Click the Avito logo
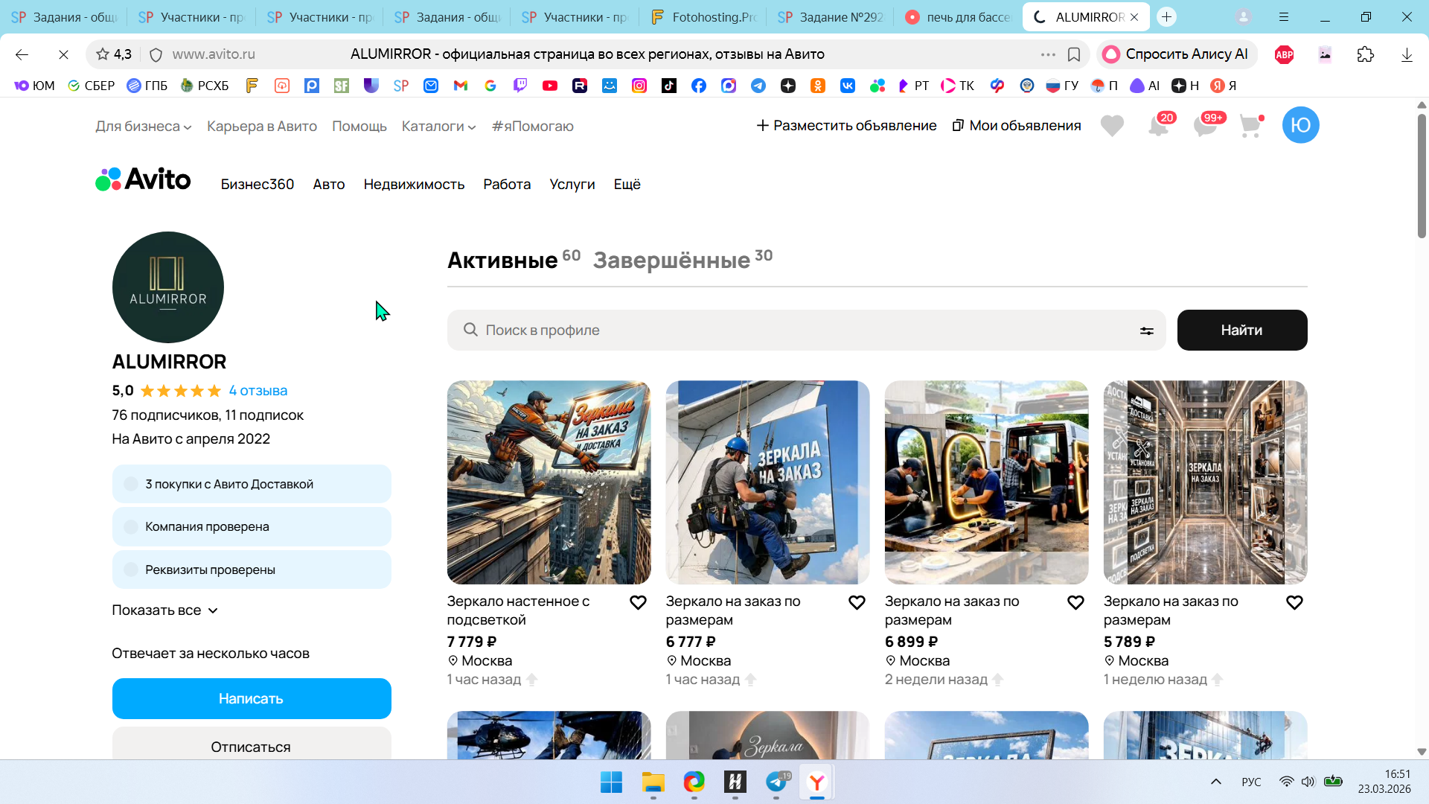 click(x=143, y=179)
